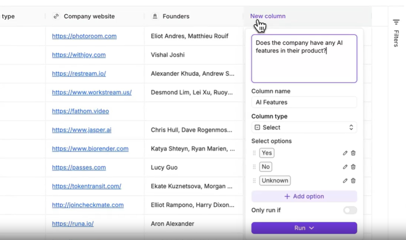Open the biorender.com link

pyautogui.click(x=90, y=149)
